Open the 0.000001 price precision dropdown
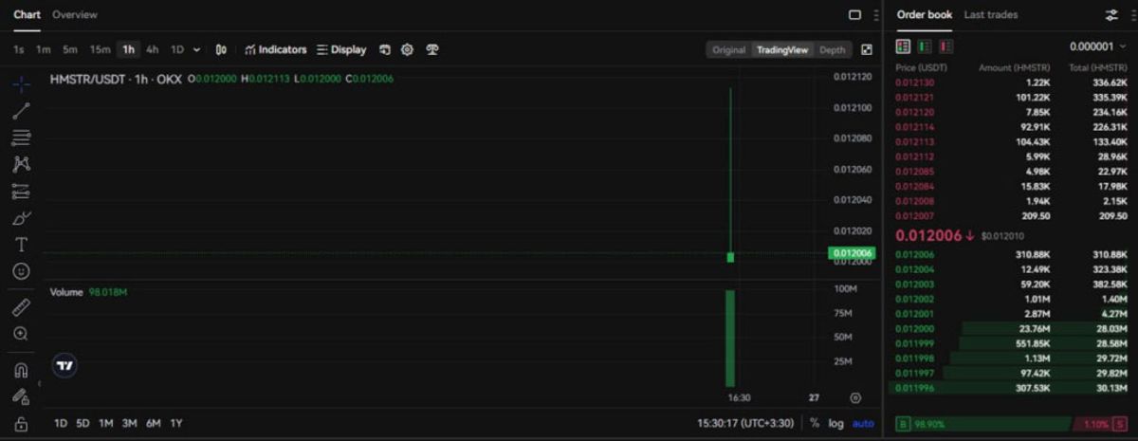The image size is (1138, 441). (x=1097, y=46)
